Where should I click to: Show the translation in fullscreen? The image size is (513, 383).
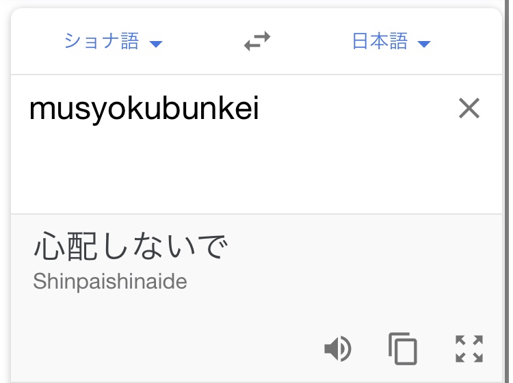click(x=469, y=349)
